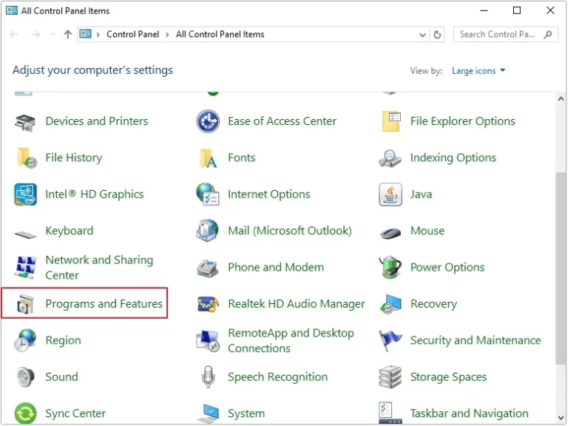Click the scrollbar up arrow
The image size is (568, 426).
click(x=561, y=98)
